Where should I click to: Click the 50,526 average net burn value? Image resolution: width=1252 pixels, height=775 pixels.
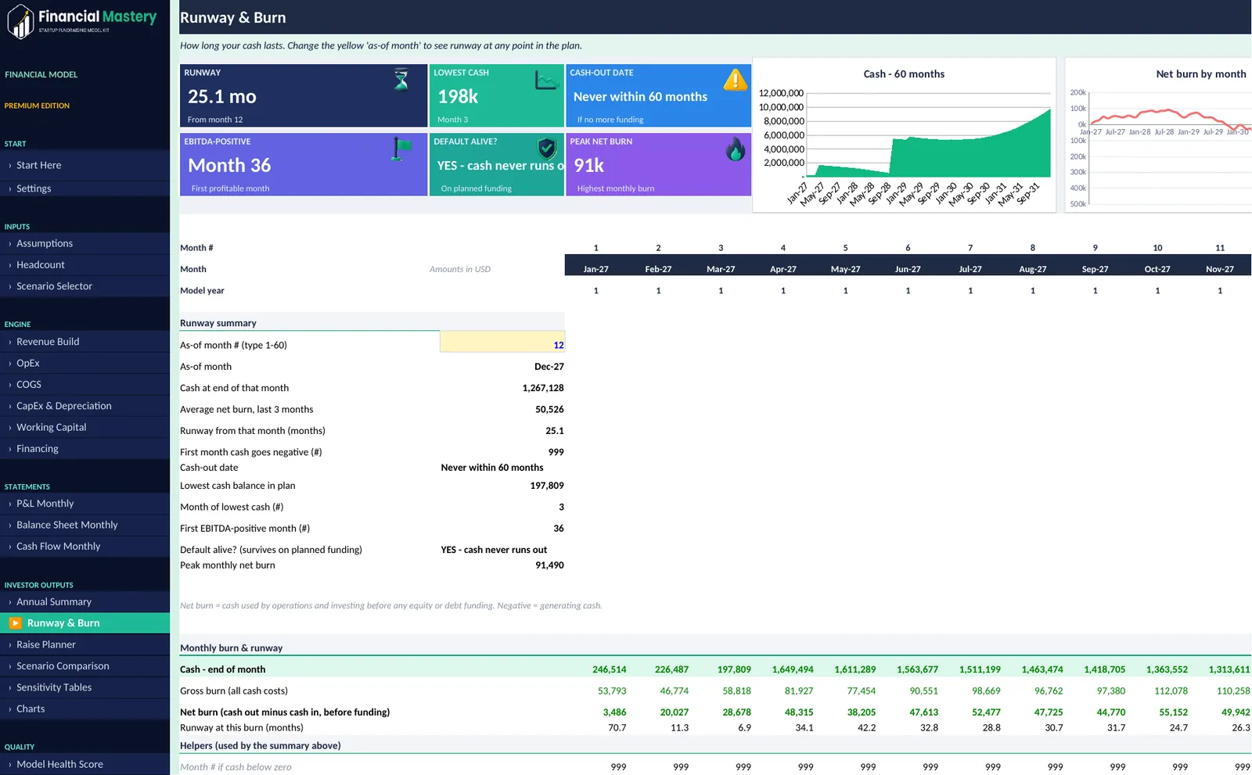[x=549, y=410]
